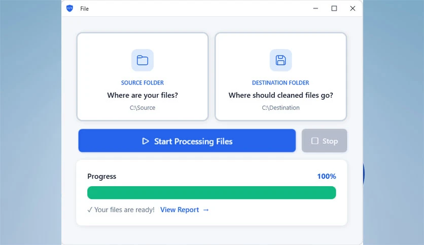Click 'Where are your files?' heading
Screen dimensions: 424x245
point(143,95)
